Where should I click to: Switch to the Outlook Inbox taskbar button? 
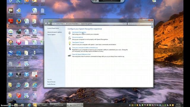click(x=41, y=105)
